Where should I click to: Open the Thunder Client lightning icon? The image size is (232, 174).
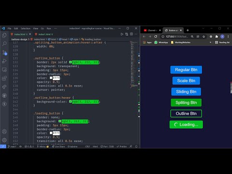tap(4, 104)
